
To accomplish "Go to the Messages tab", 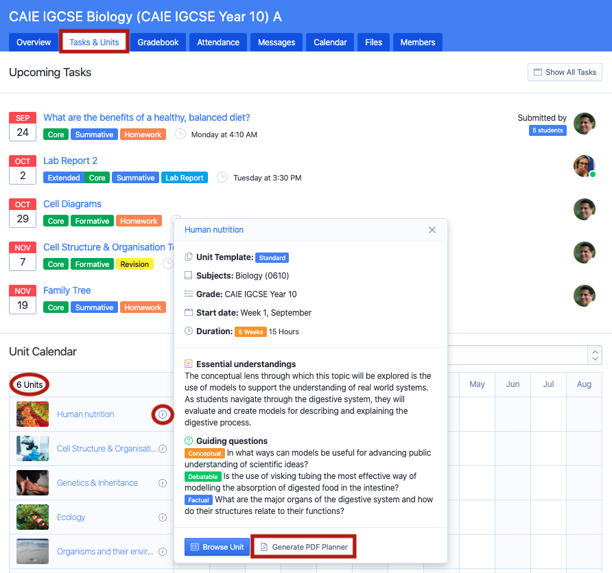I will [x=276, y=43].
